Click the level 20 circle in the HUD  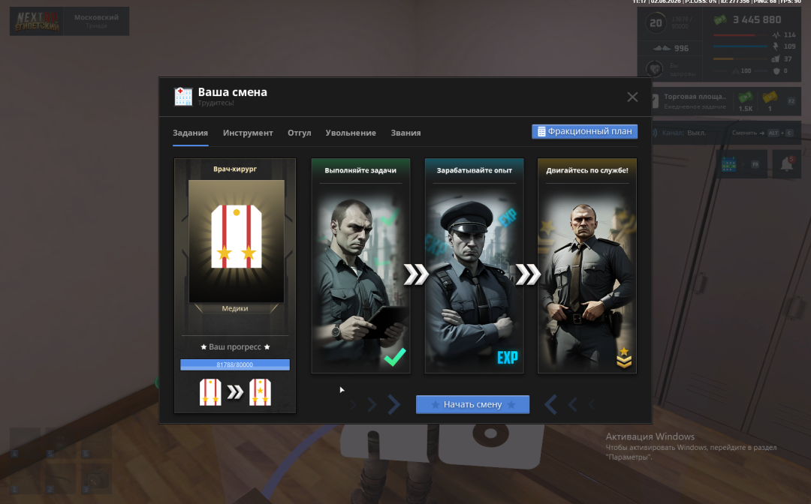(x=656, y=23)
